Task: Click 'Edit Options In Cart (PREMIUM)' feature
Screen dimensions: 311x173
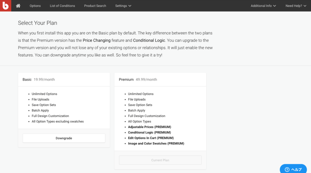Action: pyautogui.click(x=151, y=138)
